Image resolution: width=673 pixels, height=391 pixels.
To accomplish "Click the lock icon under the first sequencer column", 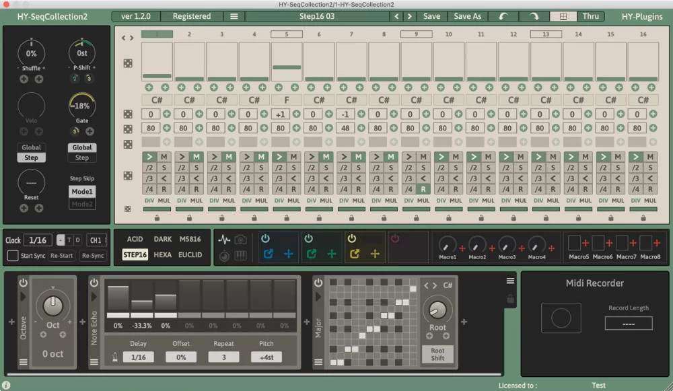I will 157,217.
